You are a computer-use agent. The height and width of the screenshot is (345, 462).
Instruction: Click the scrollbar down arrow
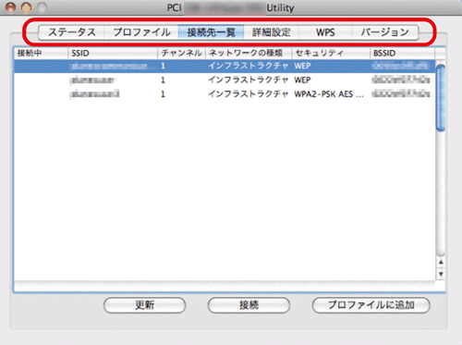coord(441,274)
